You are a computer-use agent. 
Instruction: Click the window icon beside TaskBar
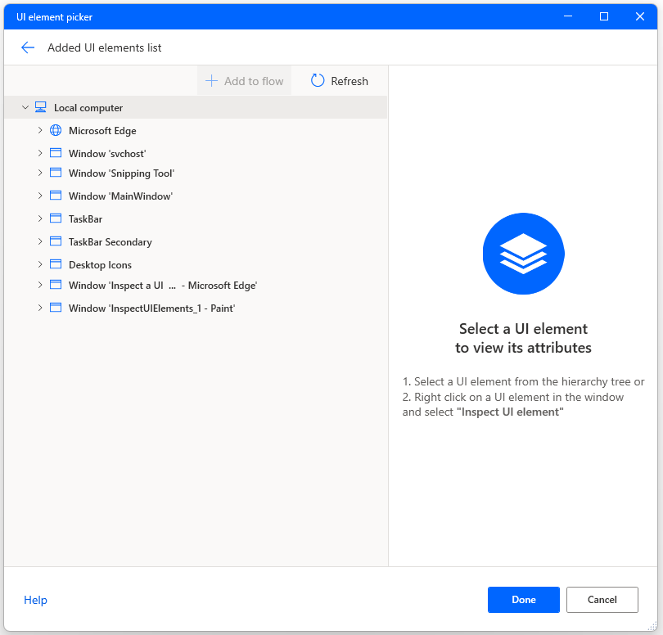(x=56, y=218)
